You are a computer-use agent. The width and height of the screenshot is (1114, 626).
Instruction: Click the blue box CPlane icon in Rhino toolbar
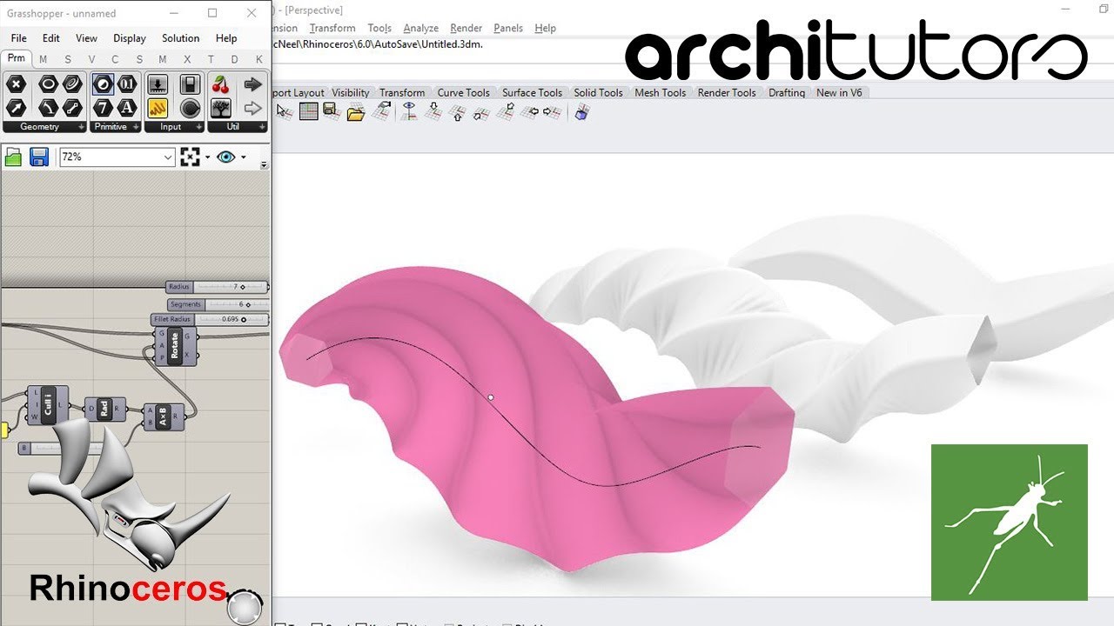(x=581, y=111)
